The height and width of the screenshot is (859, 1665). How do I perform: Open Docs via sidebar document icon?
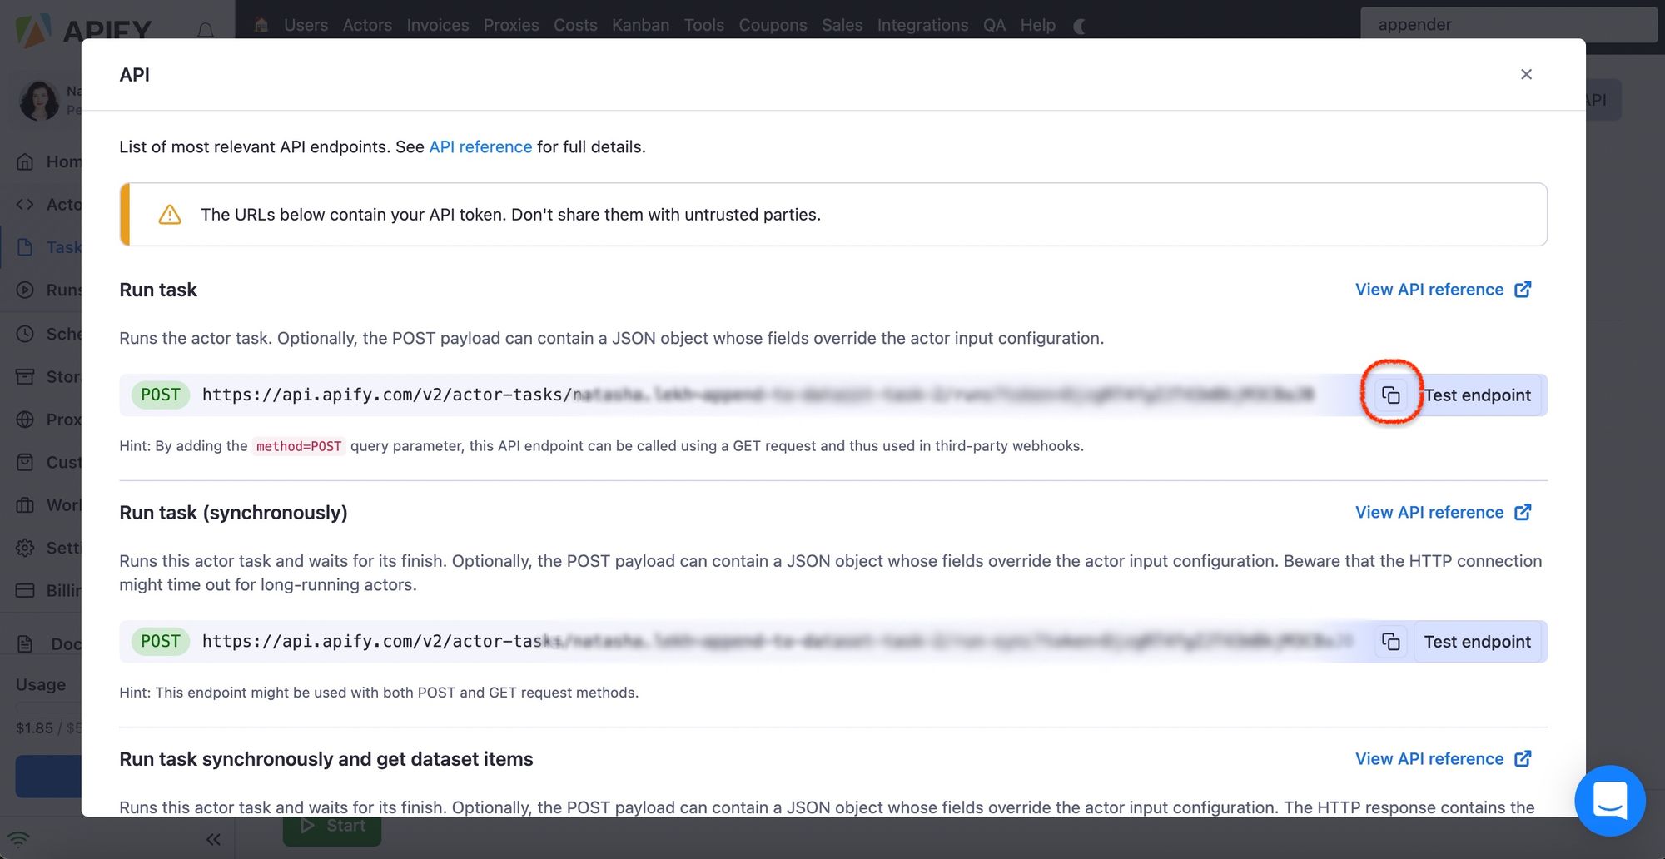pos(26,643)
